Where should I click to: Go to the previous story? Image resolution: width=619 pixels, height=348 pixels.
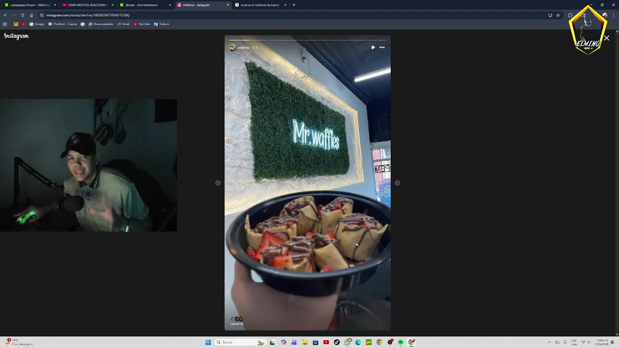(x=218, y=183)
